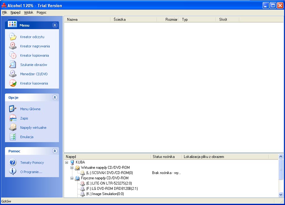
Task: Click Lokalizacja pliku z obrazem column header
Action: (225, 157)
